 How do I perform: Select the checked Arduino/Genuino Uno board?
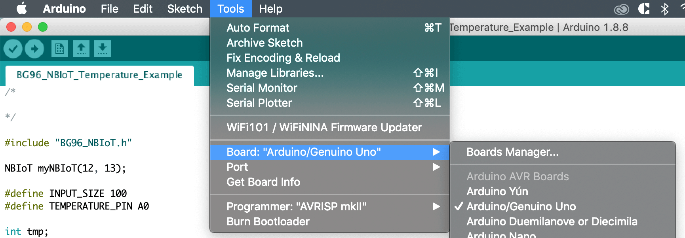[563, 206]
